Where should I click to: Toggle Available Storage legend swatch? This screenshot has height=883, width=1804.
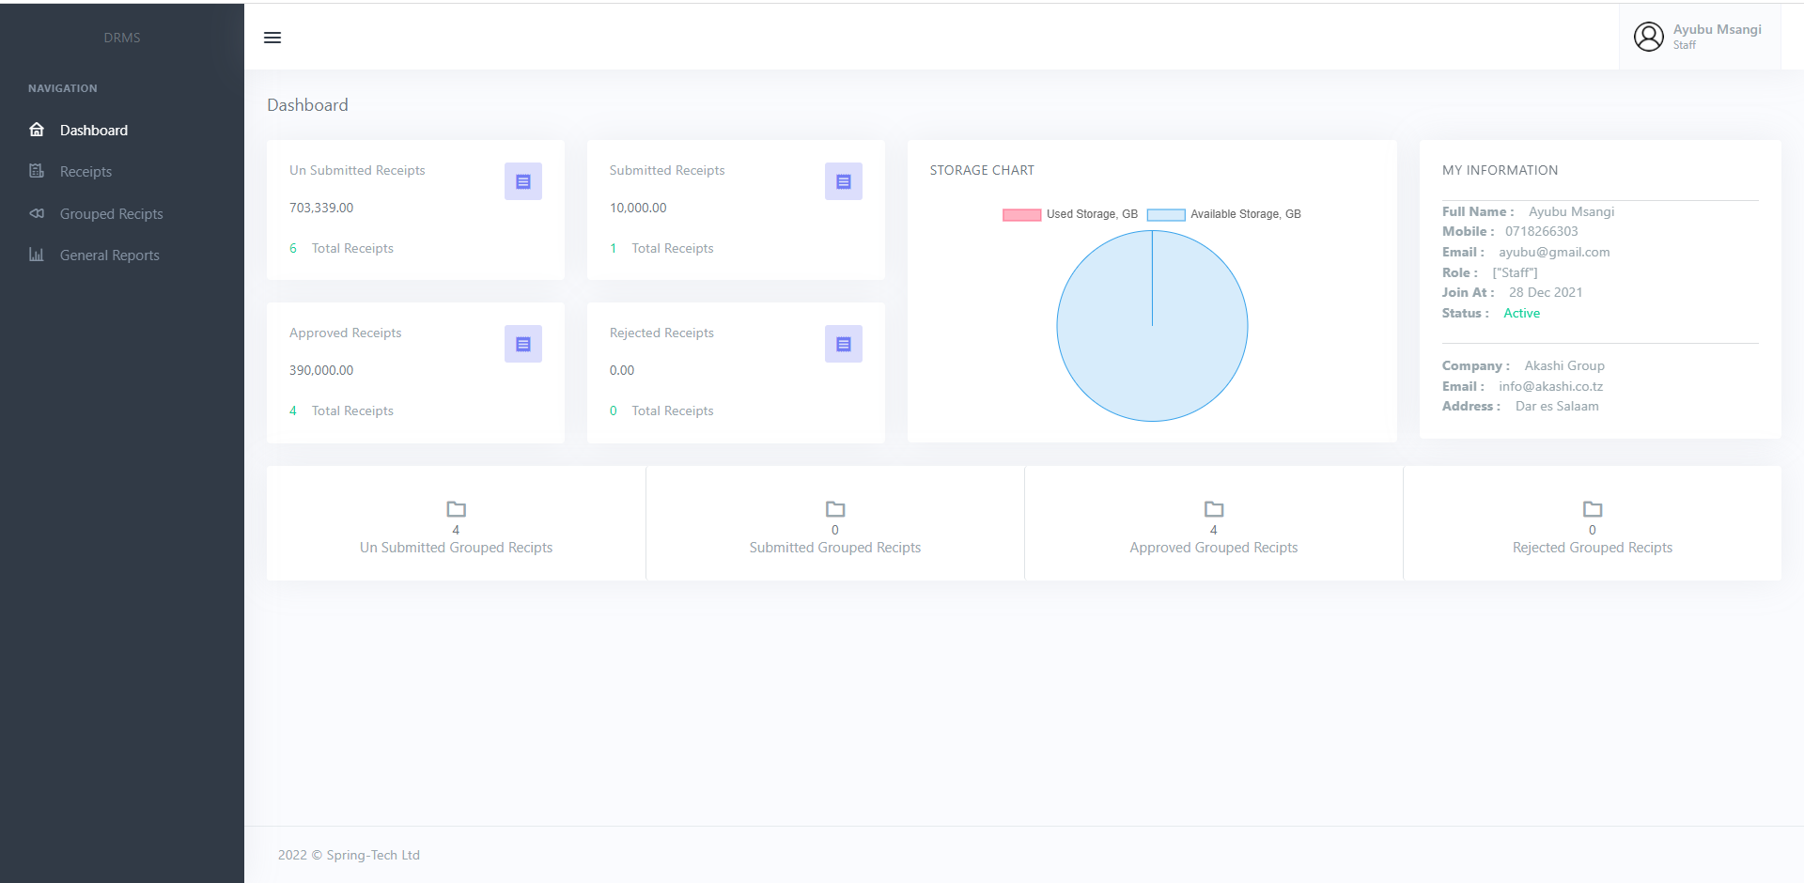(1166, 215)
